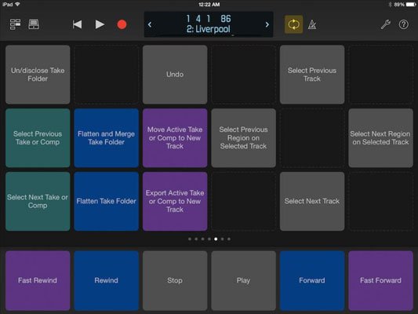The image size is (418, 314).
Task: Tap Select Previous Track key command
Action: pos(312,75)
